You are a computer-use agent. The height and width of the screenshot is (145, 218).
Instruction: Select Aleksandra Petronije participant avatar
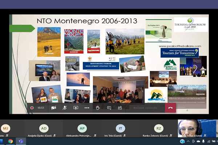(x=82, y=128)
